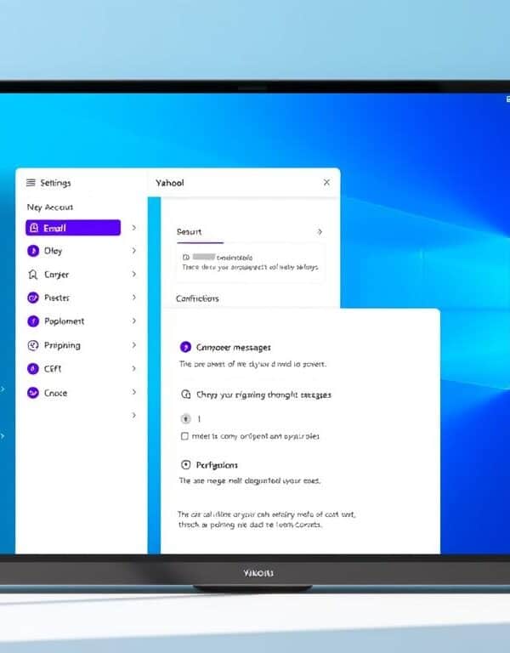This screenshot has width=510, height=653.
Task: Click the Piecter purple icon
Action: pyautogui.click(x=33, y=298)
